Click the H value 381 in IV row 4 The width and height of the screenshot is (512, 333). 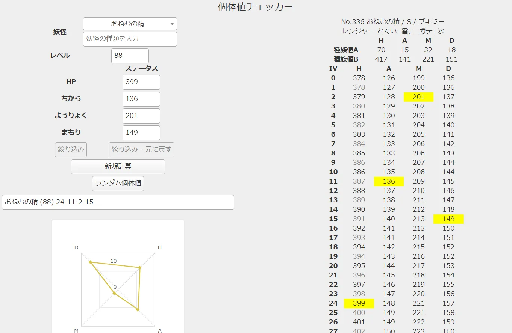359,116
